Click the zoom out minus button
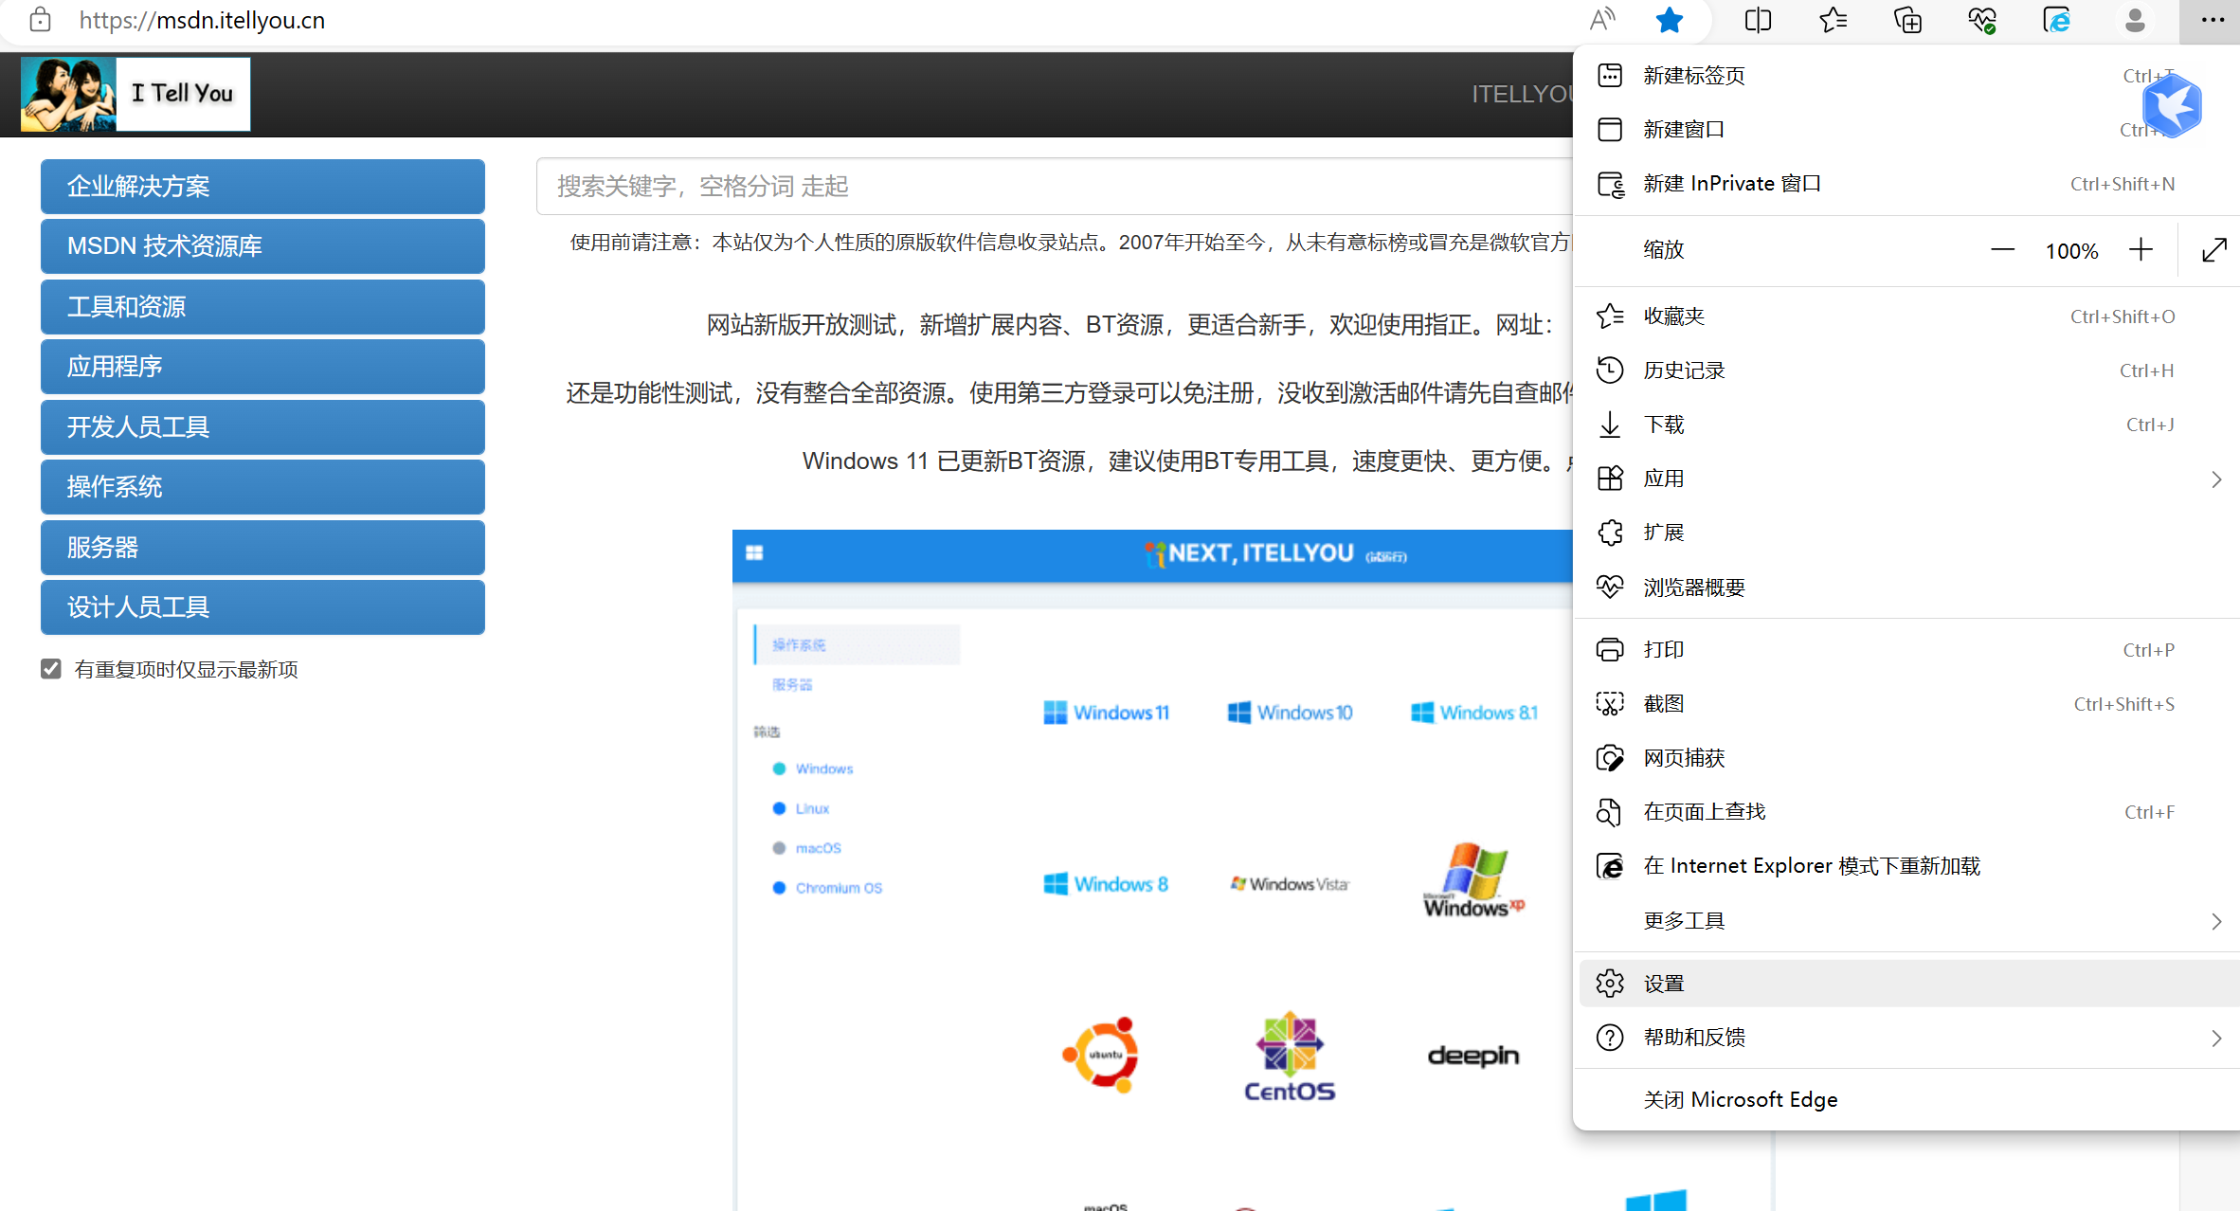Viewport: 2240px width, 1211px height. (x=2002, y=250)
